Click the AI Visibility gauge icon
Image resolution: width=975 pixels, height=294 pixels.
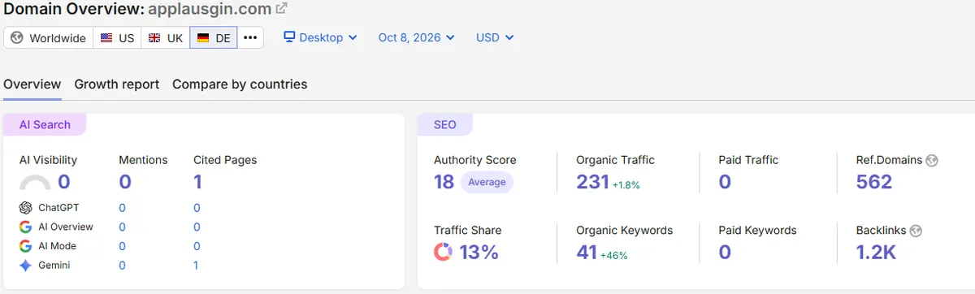click(35, 182)
